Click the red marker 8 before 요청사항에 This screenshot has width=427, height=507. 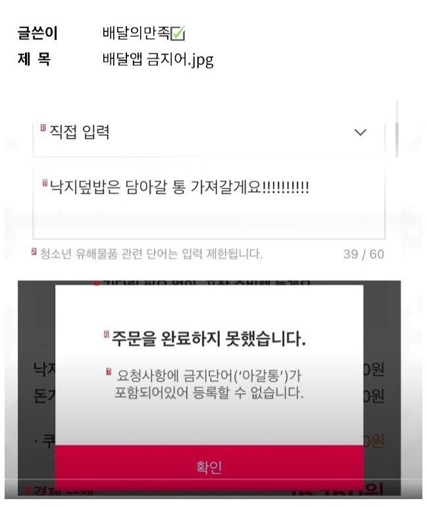click(x=109, y=372)
